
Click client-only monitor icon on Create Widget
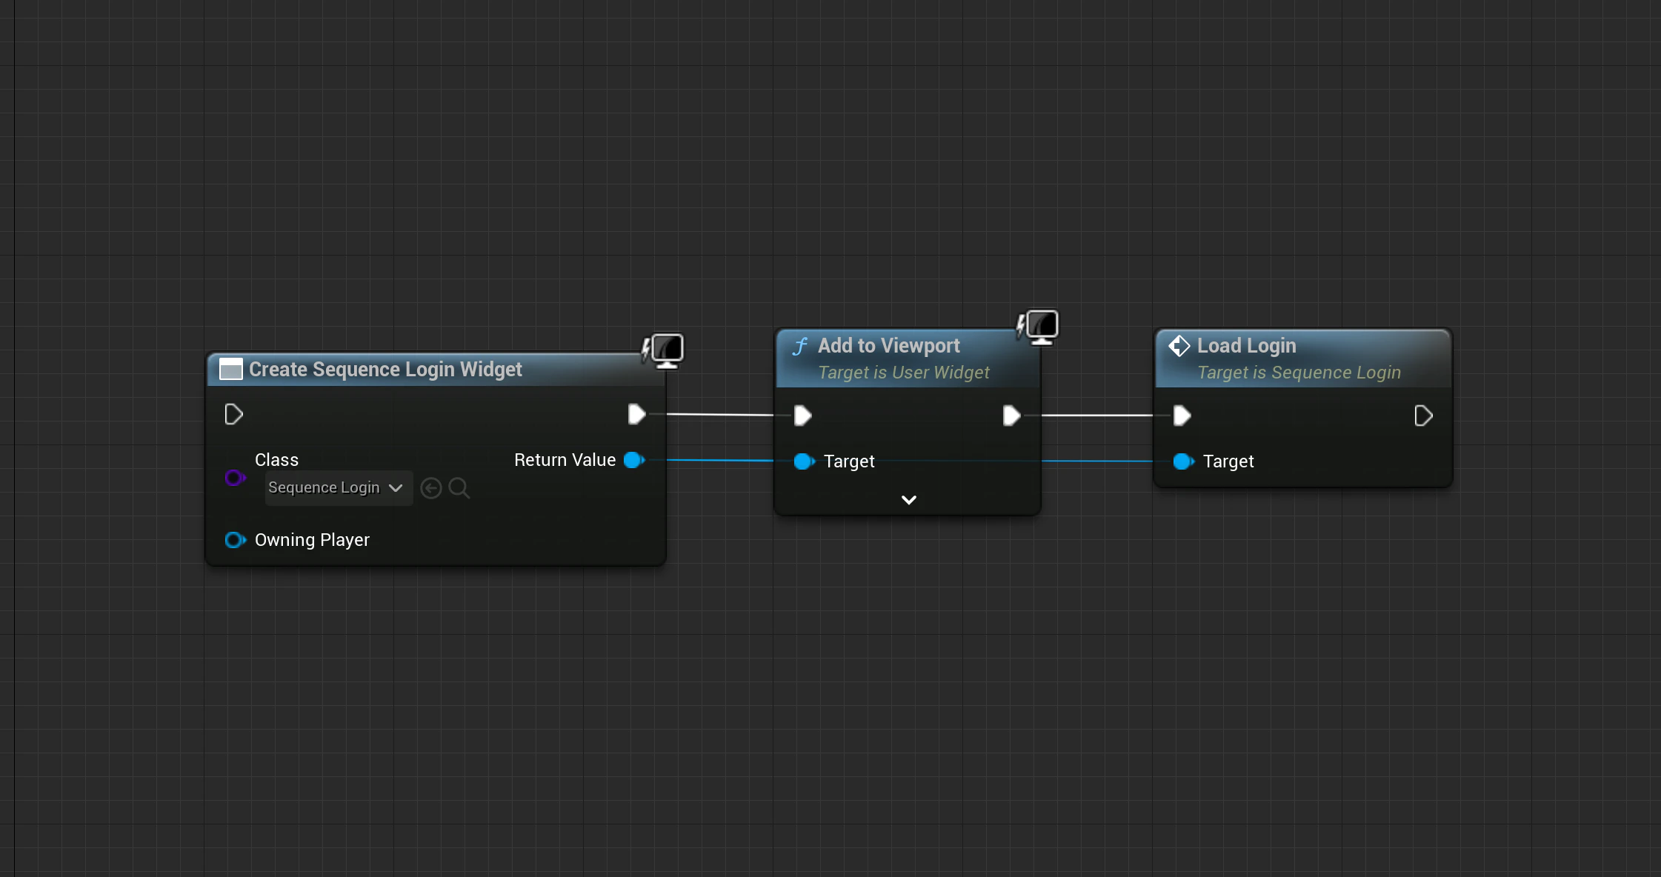coord(665,349)
